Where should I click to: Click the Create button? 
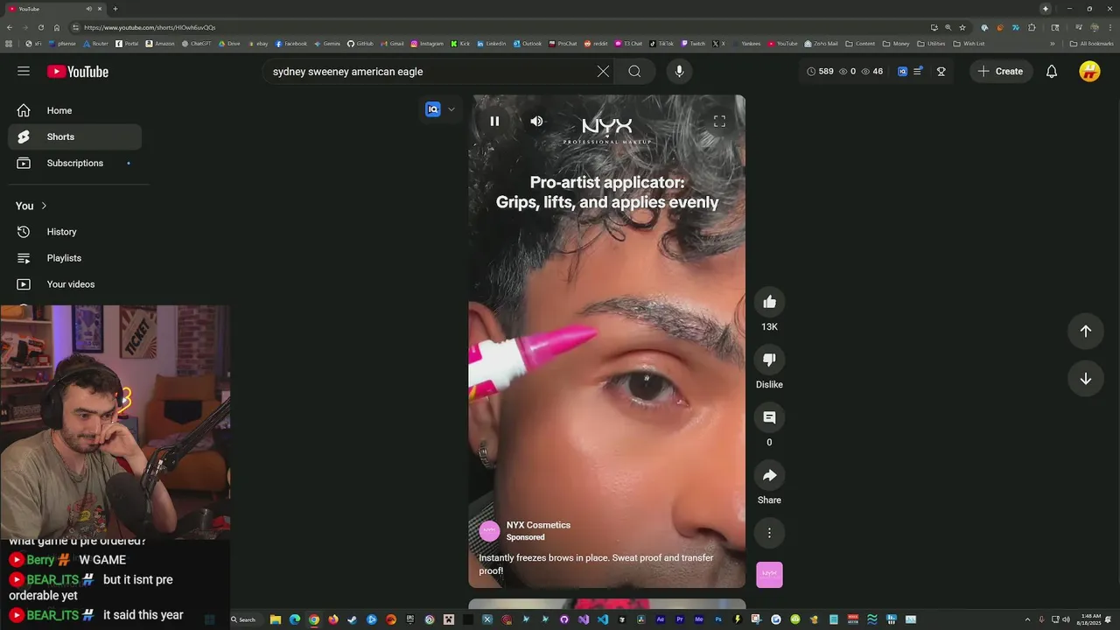point(1001,72)
